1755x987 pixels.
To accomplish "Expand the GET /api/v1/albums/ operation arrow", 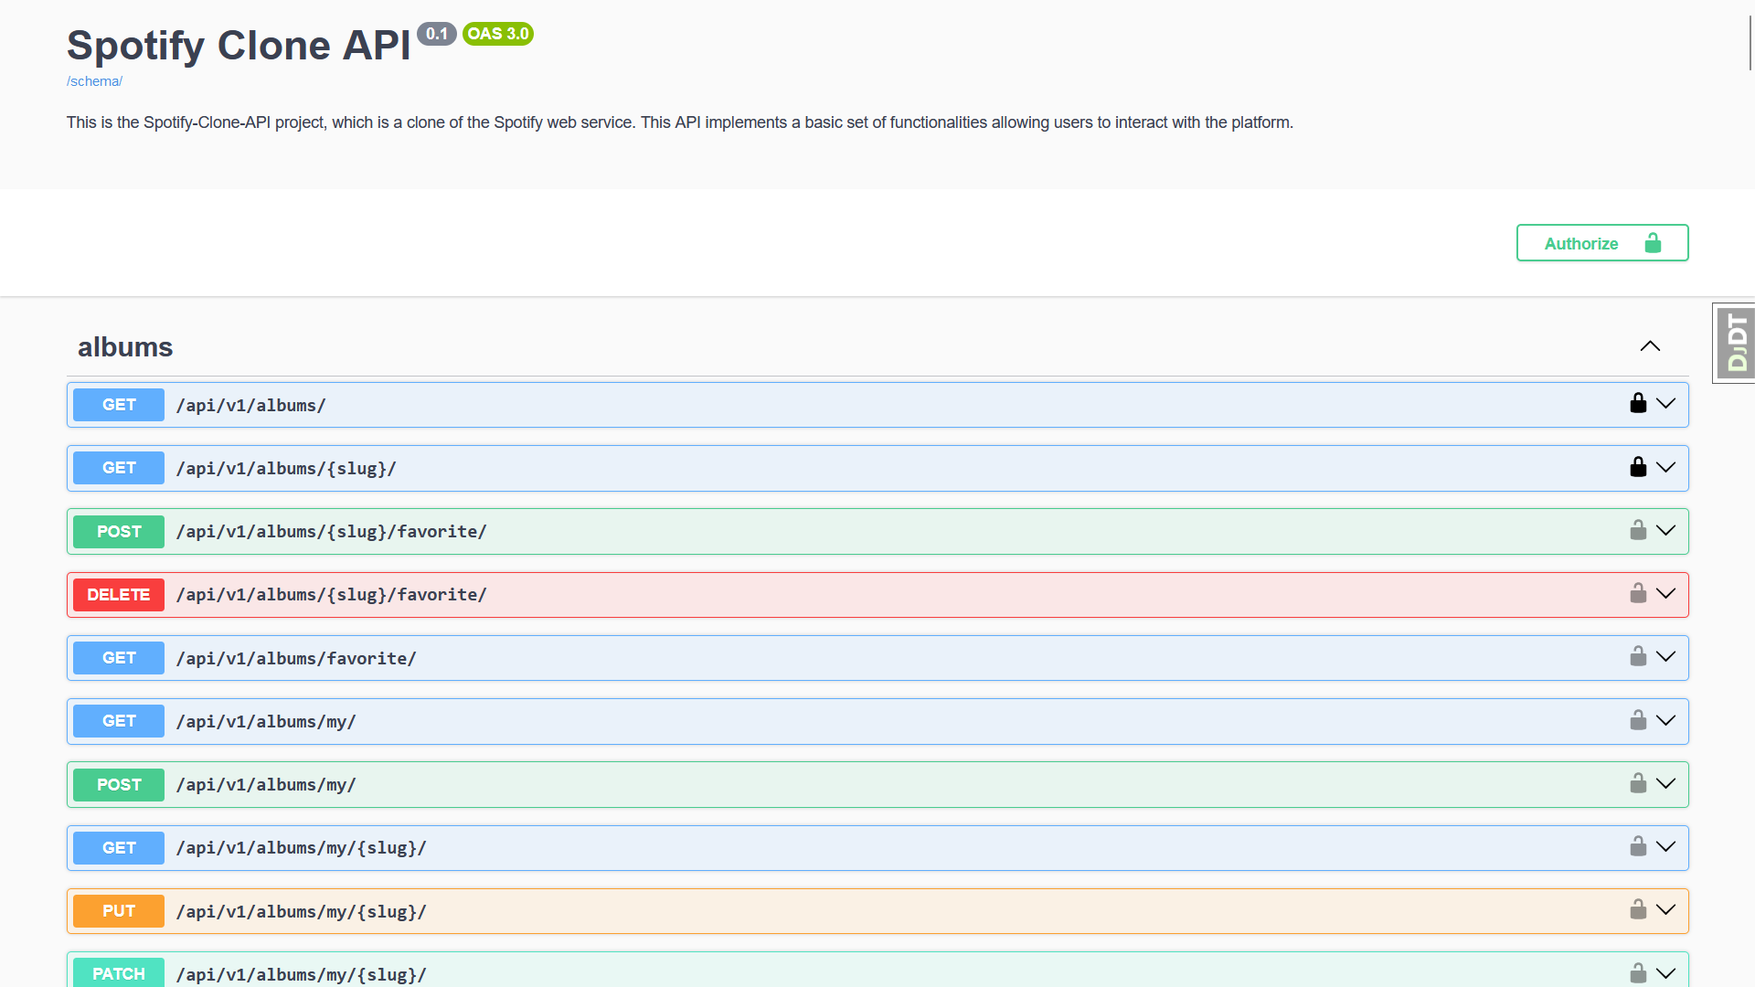I will [x=1666, y=404].
